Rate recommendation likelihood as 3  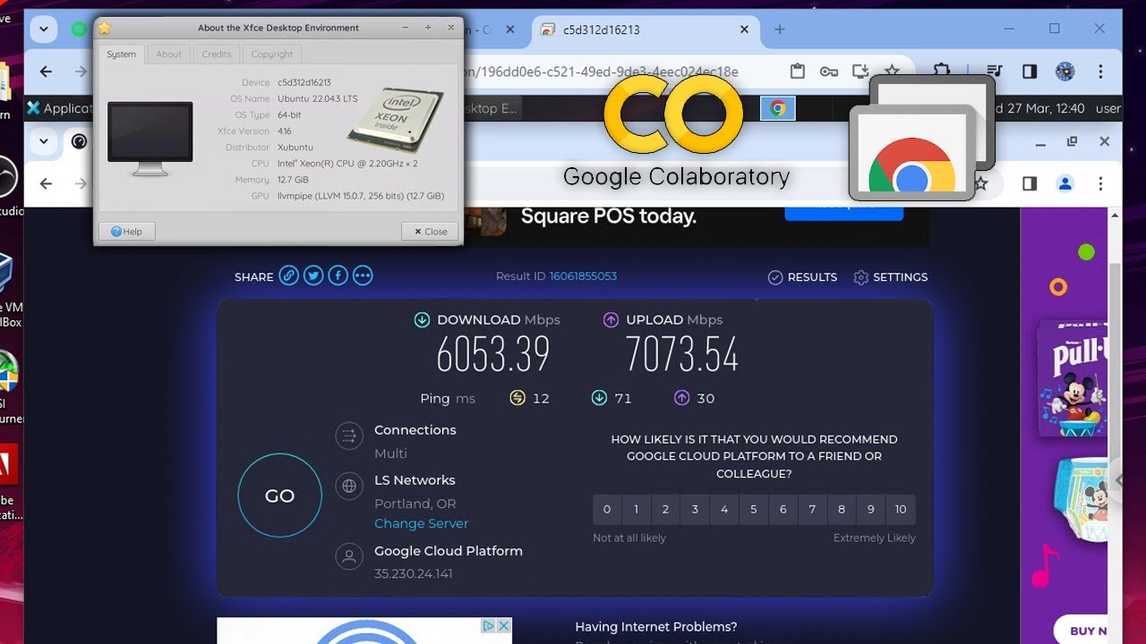(x=695, y=509)
